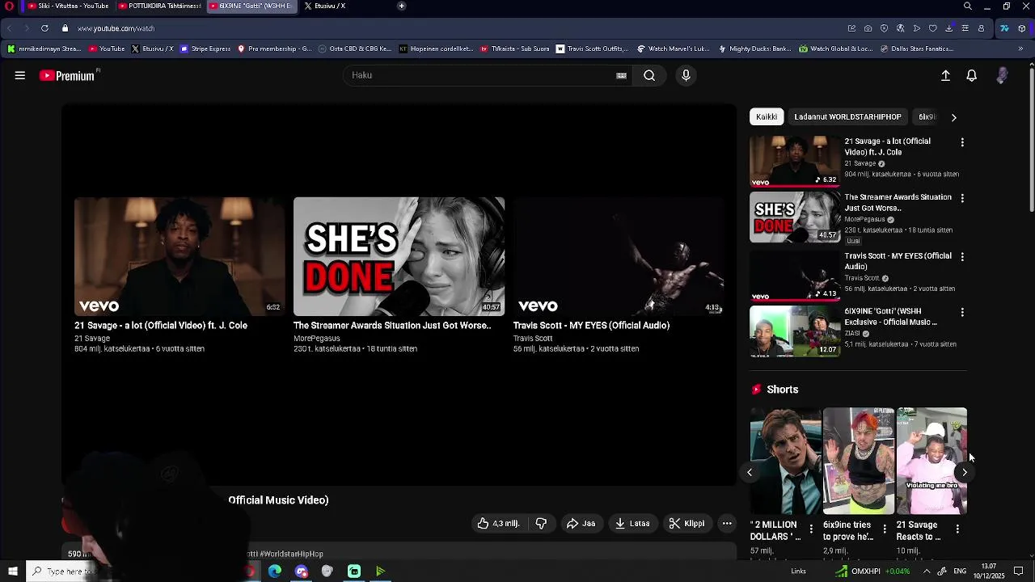Open the 6ix9ine tries to prove short

tap(859, 461)
